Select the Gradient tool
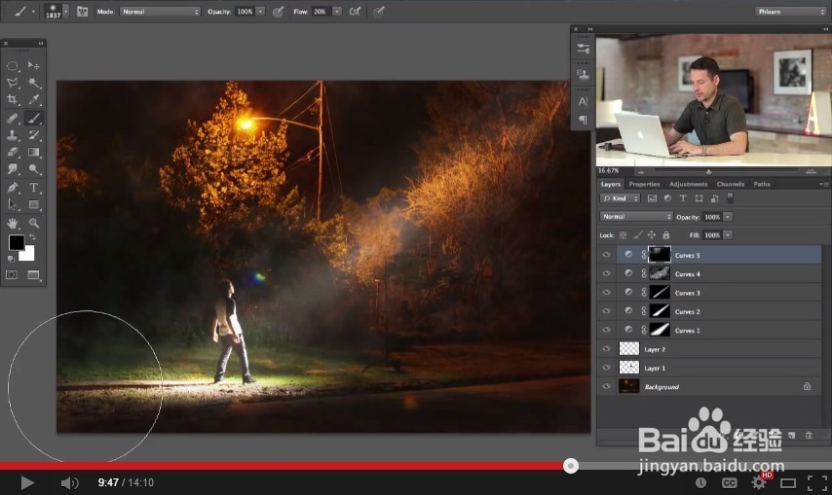The height and width of the screenshot is (495, 832). 33,153
